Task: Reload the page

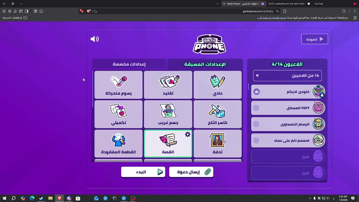Action: 344,11
